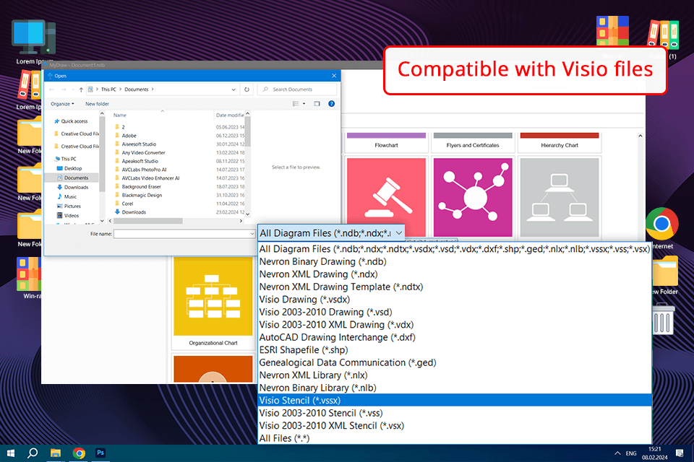Sort by Date modified column header
The width and height of the screenshot is (694, 462).
click(230, 115)
